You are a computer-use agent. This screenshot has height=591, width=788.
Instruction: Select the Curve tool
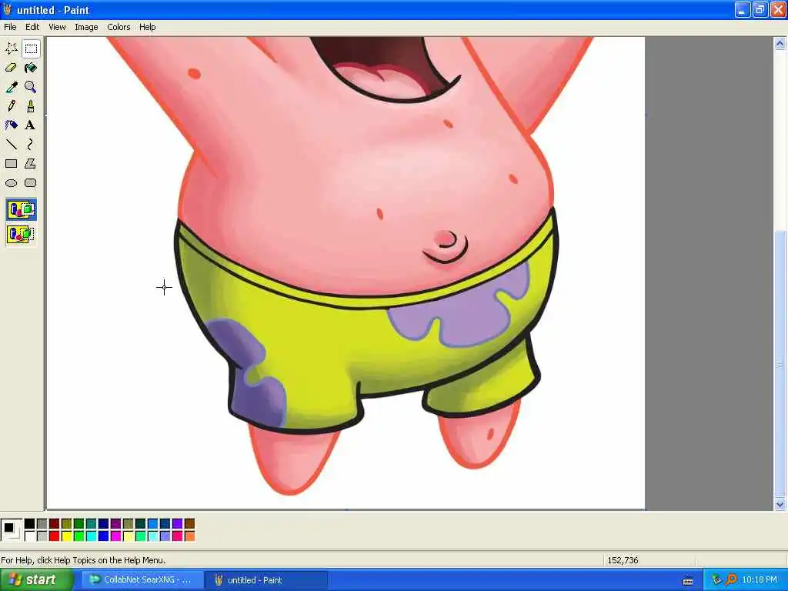31,145
